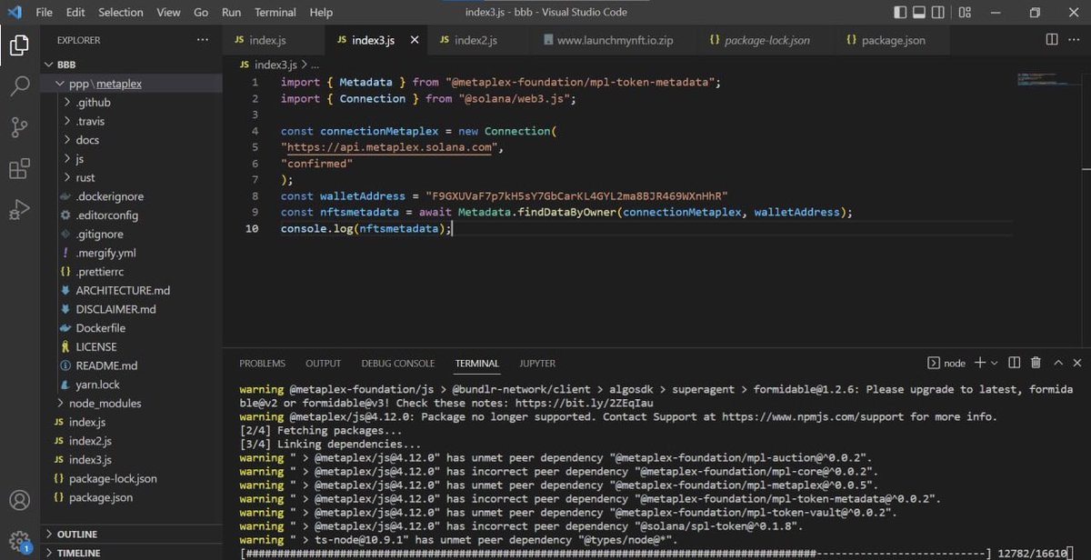The height and width of the screenshot is (560, 1091).
Task: Create a new terminal with the plus icon
Action: pyautogui.click(x=979, y=363)
